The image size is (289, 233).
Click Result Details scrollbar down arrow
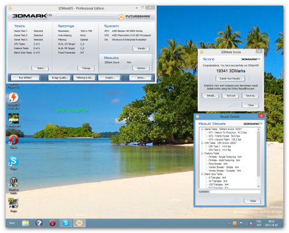click(258, 186)
